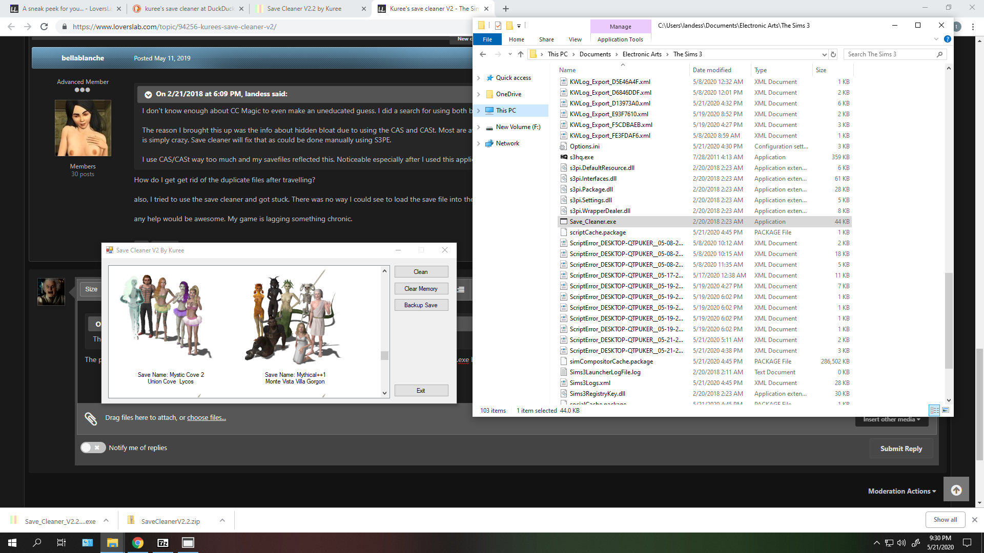This screenshot has width=984, height=553.
Task: Click Backup Save in Save Cleaner
Action: 421,305
